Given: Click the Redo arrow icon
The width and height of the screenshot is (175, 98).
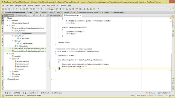Looking at the screenshot, I should (16, 9).
